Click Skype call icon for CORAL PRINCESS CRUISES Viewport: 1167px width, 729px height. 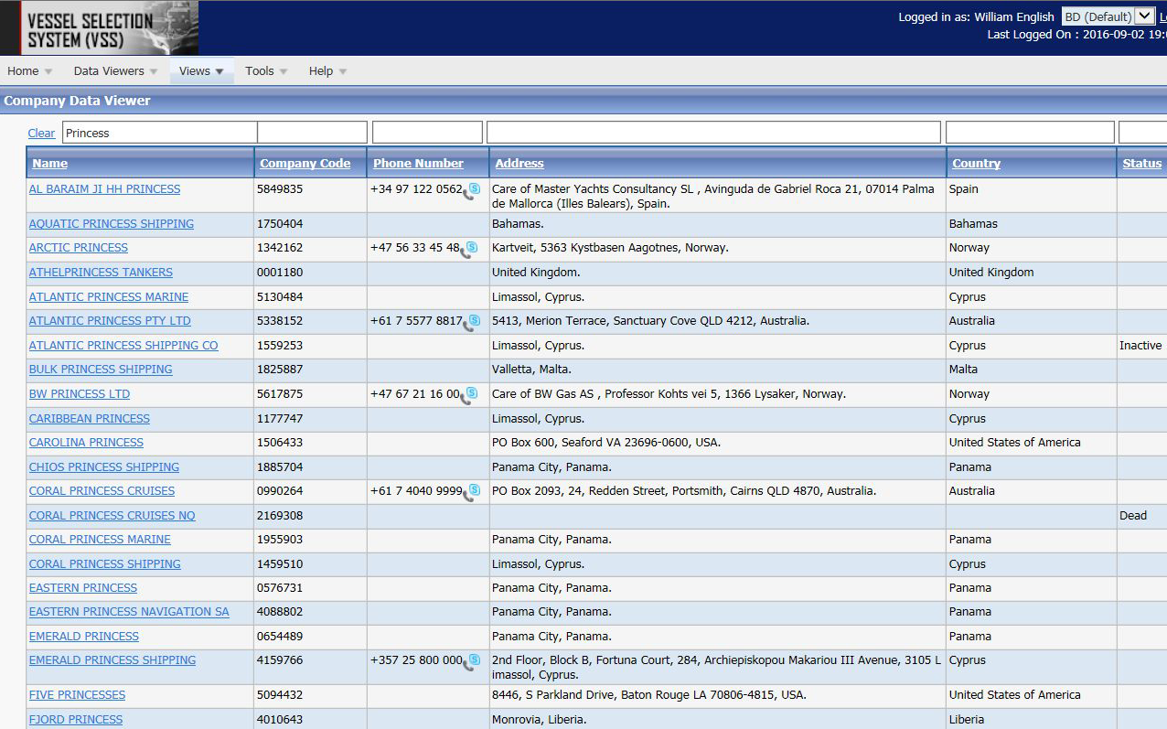click(472, 492)
